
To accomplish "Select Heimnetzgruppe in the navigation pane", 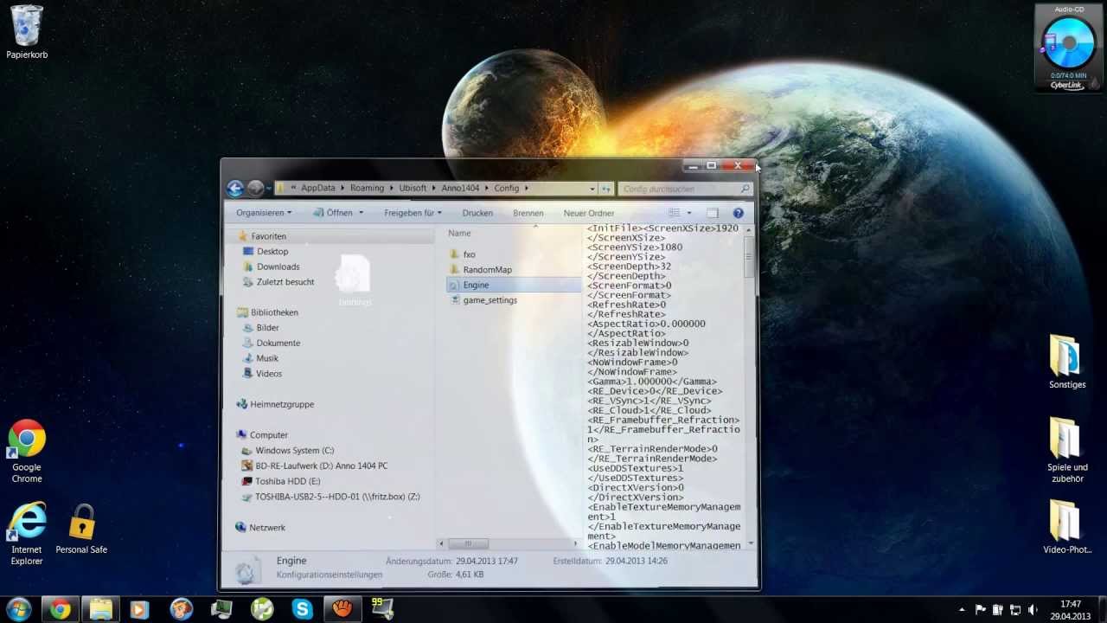I will (x=282, y=404).
